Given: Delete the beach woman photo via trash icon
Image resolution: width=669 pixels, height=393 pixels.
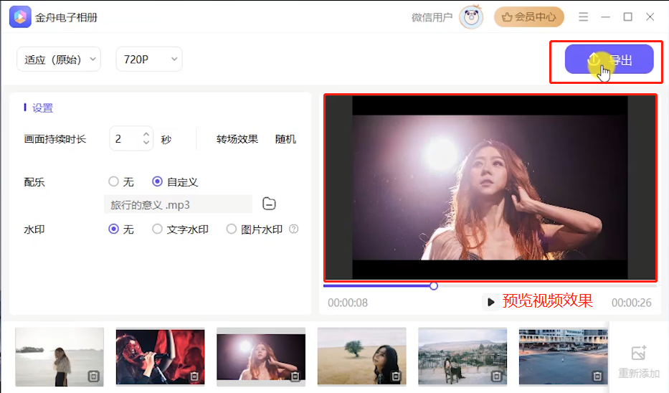Looking at the screenshot, I should point(93,376).
